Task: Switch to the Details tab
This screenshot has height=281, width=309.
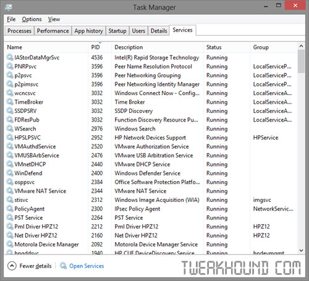Action: (159, 31)
